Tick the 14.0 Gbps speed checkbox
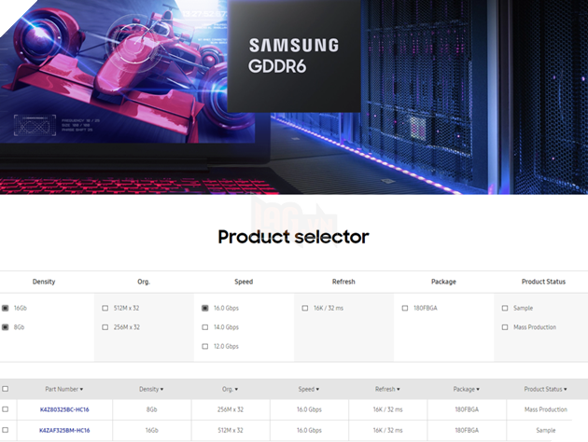 pos(205,327)
